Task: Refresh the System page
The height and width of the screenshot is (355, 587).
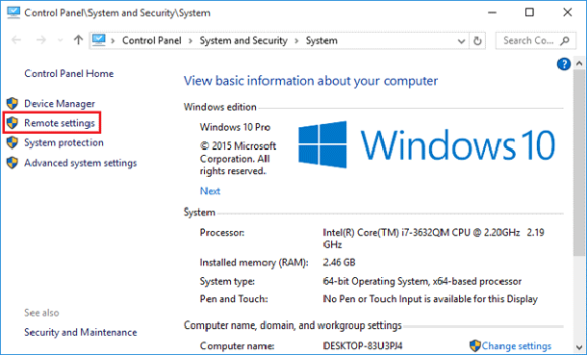Action: [x=477, y=40]
